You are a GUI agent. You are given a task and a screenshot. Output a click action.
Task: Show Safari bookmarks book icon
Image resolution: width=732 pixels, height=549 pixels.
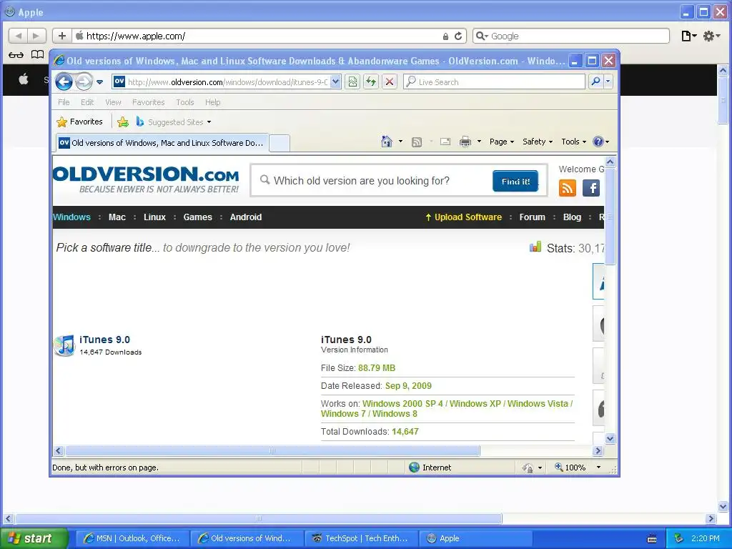pos(37,55)
